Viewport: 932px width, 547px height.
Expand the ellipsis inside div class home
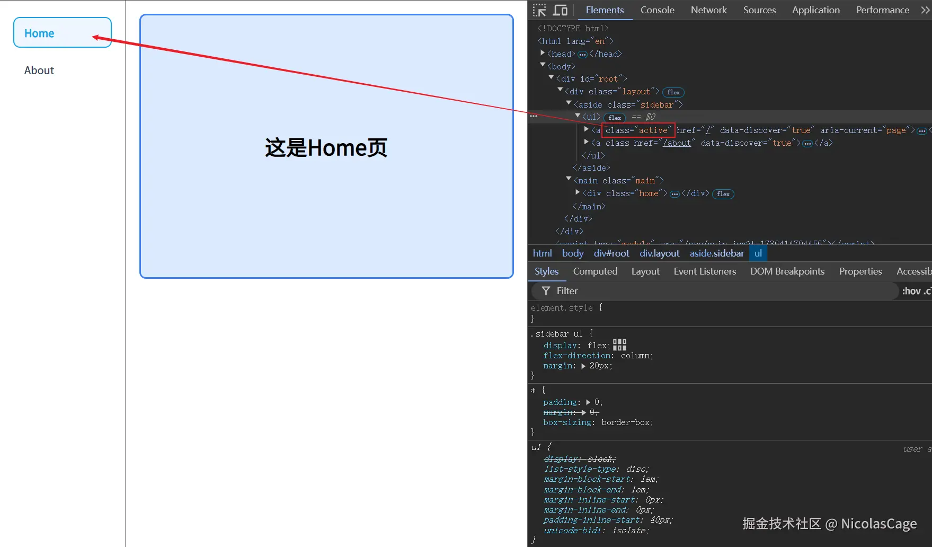674,194
